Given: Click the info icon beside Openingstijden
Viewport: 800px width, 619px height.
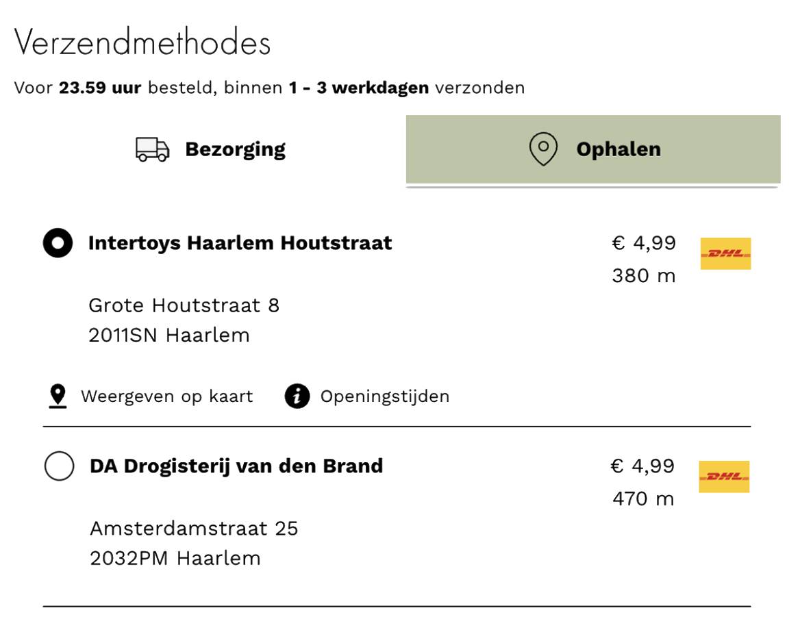Looking at the screenshot, I should point(297,396).
